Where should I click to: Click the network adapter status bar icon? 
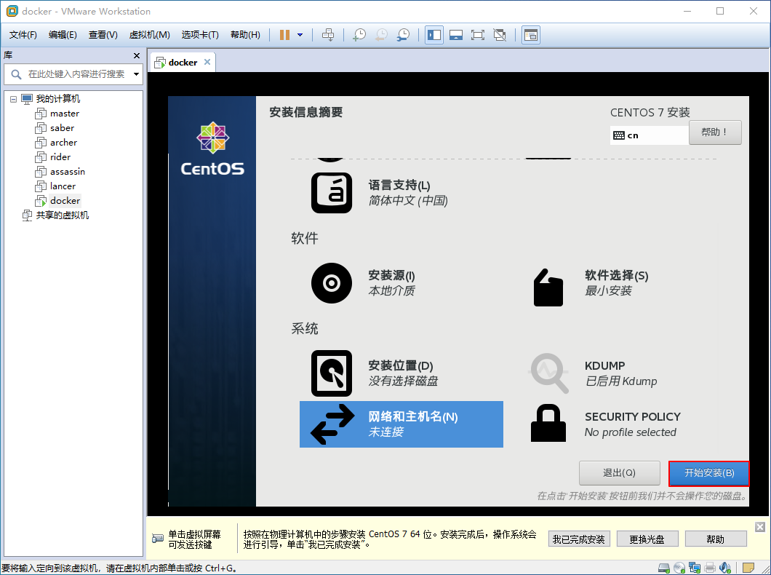695,567
